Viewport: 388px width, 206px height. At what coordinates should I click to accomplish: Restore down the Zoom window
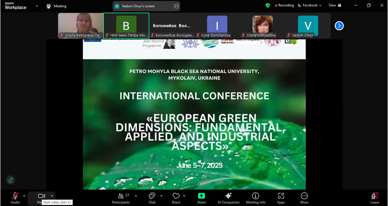[369, 5]
